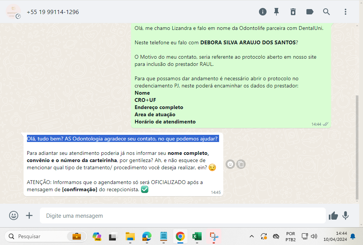Click the bold name 'DEBORA SILVA ARAUJO DOS SANTOS'

(x=248, y=42)
